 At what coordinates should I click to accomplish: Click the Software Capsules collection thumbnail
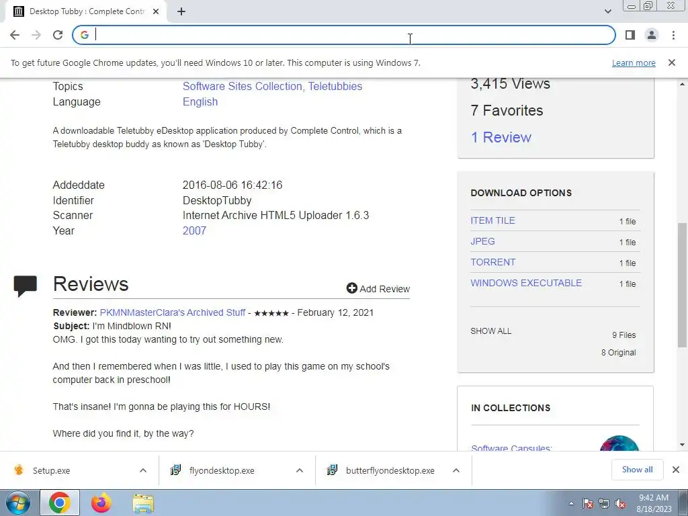[x=619, y=443]
